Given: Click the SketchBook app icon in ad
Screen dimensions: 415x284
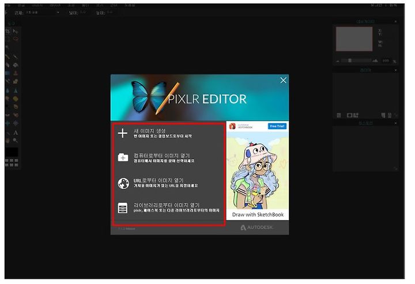Looking at the screenshot, I should [232, 126].
